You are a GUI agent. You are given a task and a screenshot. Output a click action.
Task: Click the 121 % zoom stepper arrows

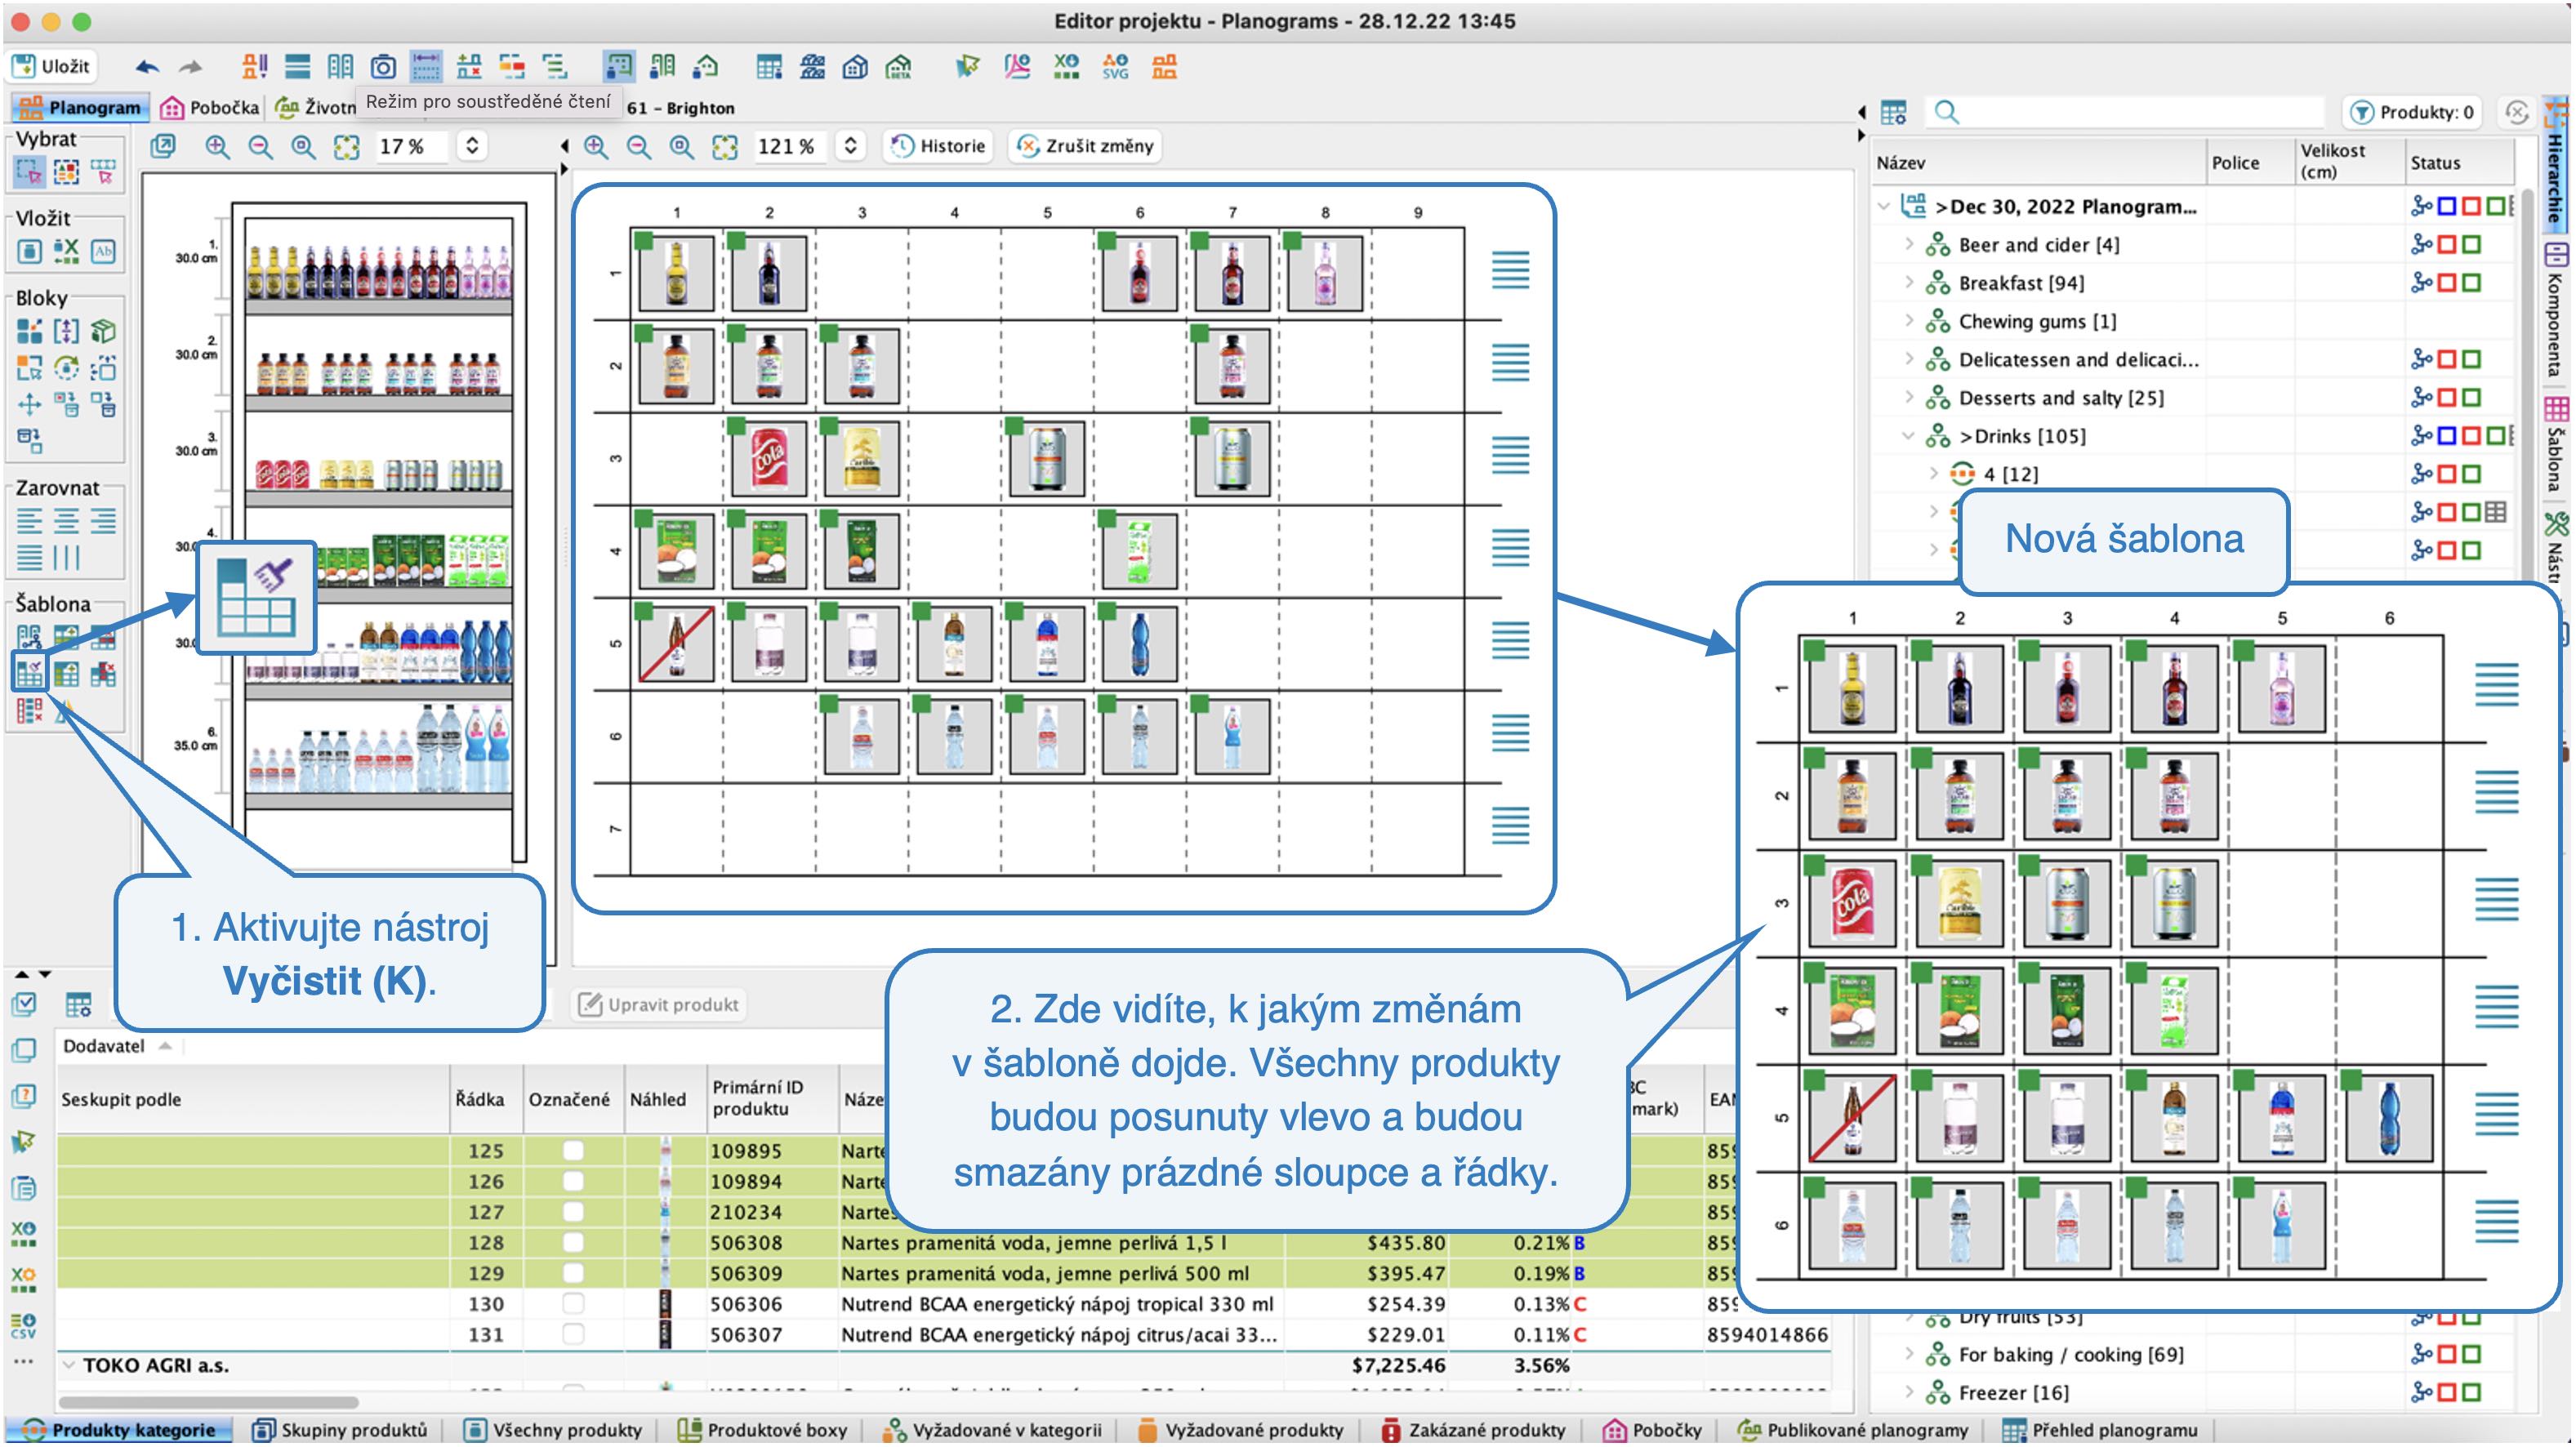pyautogui.click(x=850, y=146)
